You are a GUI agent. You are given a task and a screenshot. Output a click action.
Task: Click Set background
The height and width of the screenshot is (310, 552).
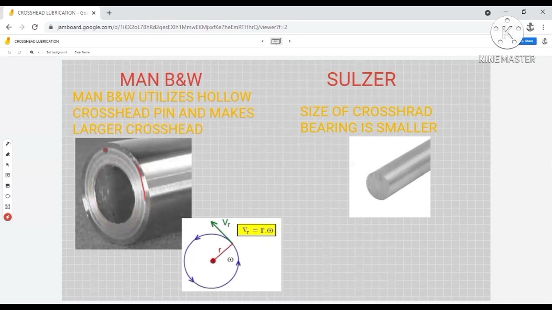[56, 52]
